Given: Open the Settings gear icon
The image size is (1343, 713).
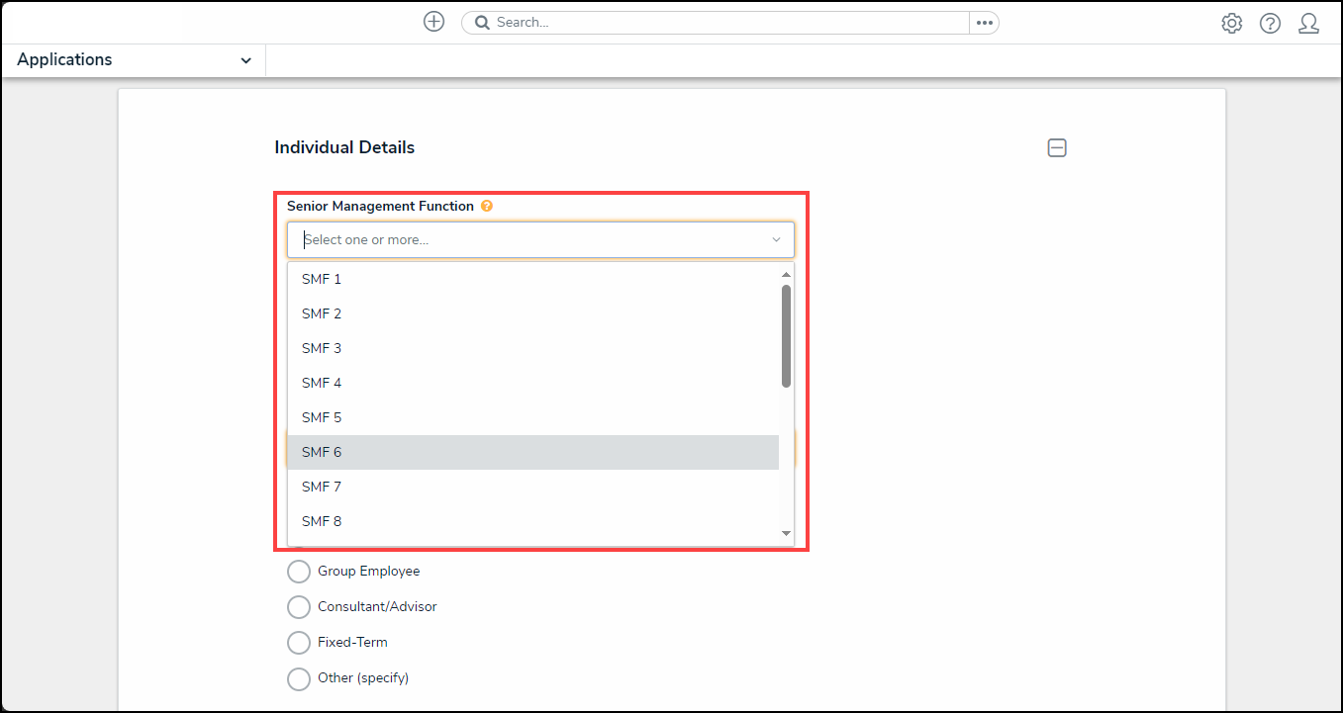Looking at the screenshot, I should click(x=1231, y=22).
